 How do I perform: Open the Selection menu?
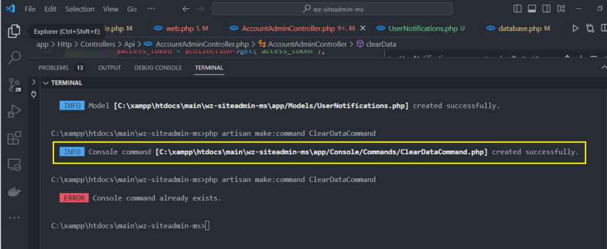[x=79, y=9]
